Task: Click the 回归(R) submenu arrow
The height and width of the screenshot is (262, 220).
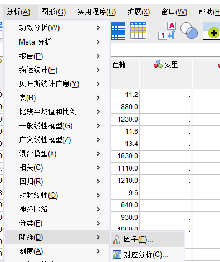Action: click(x=99, y=182)
